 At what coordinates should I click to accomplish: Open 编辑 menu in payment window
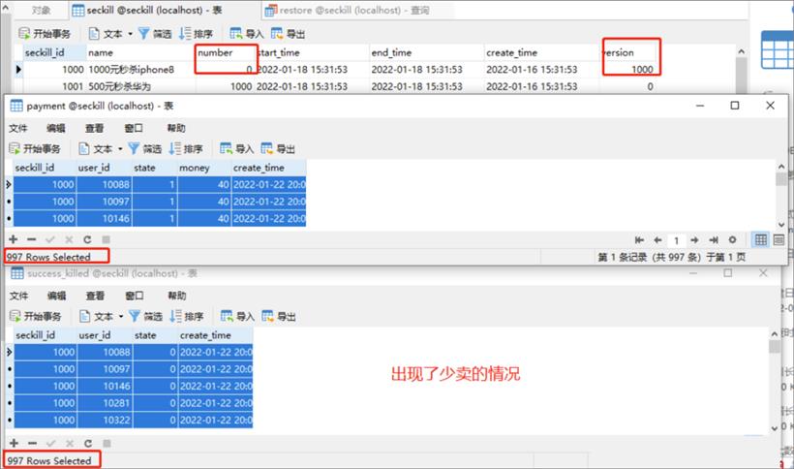pyautogui.click(x=56, y=128)
